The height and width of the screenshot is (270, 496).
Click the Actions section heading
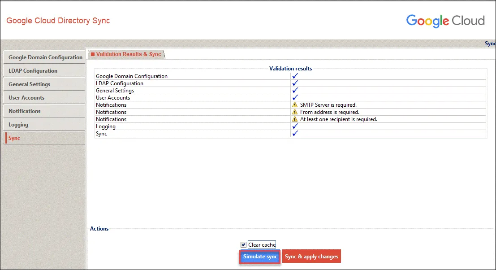pos(99,229)
